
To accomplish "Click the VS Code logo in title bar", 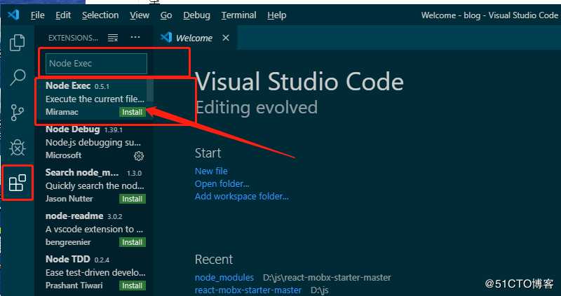I will coord(13,15).
